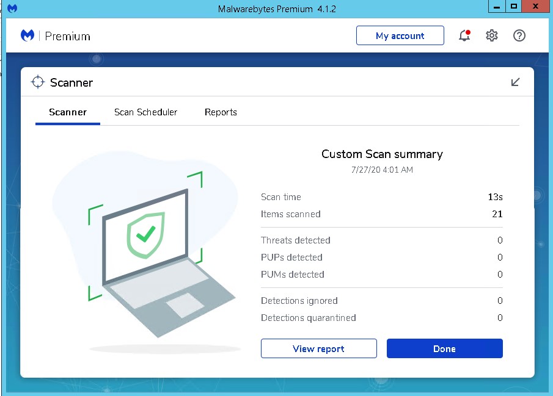Switch to the Scanner tab
The width and height of the screenshot is (553, 396).
point(68,112)
